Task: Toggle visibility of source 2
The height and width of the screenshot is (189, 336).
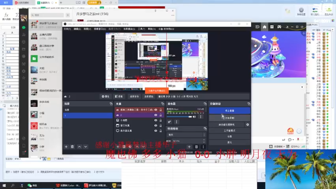Action: [156, 115]
